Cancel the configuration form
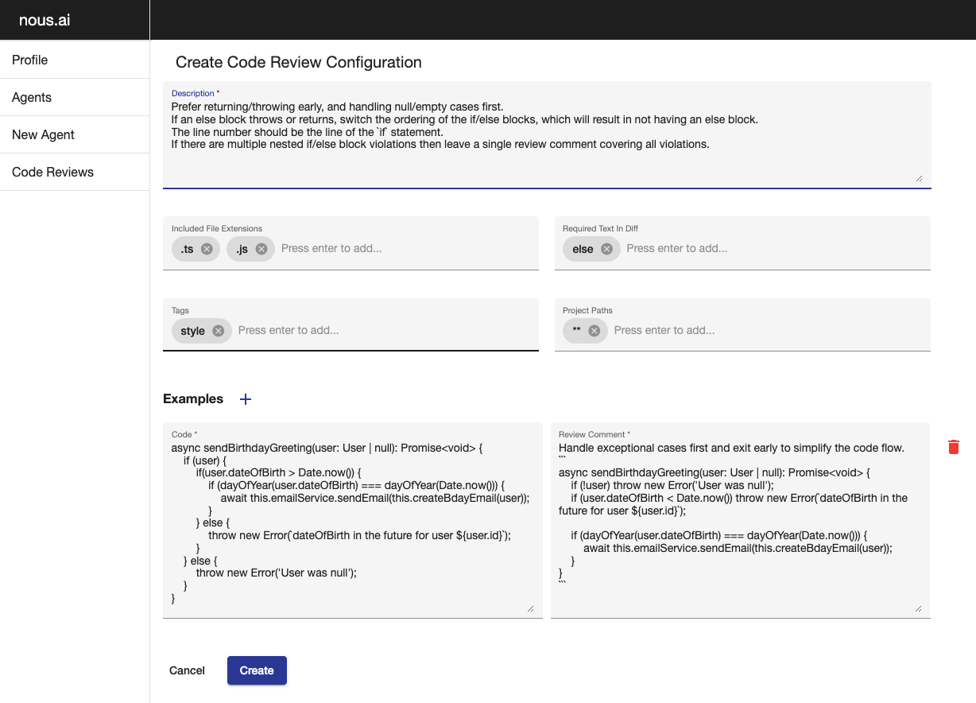 click(x=188, y=670)
